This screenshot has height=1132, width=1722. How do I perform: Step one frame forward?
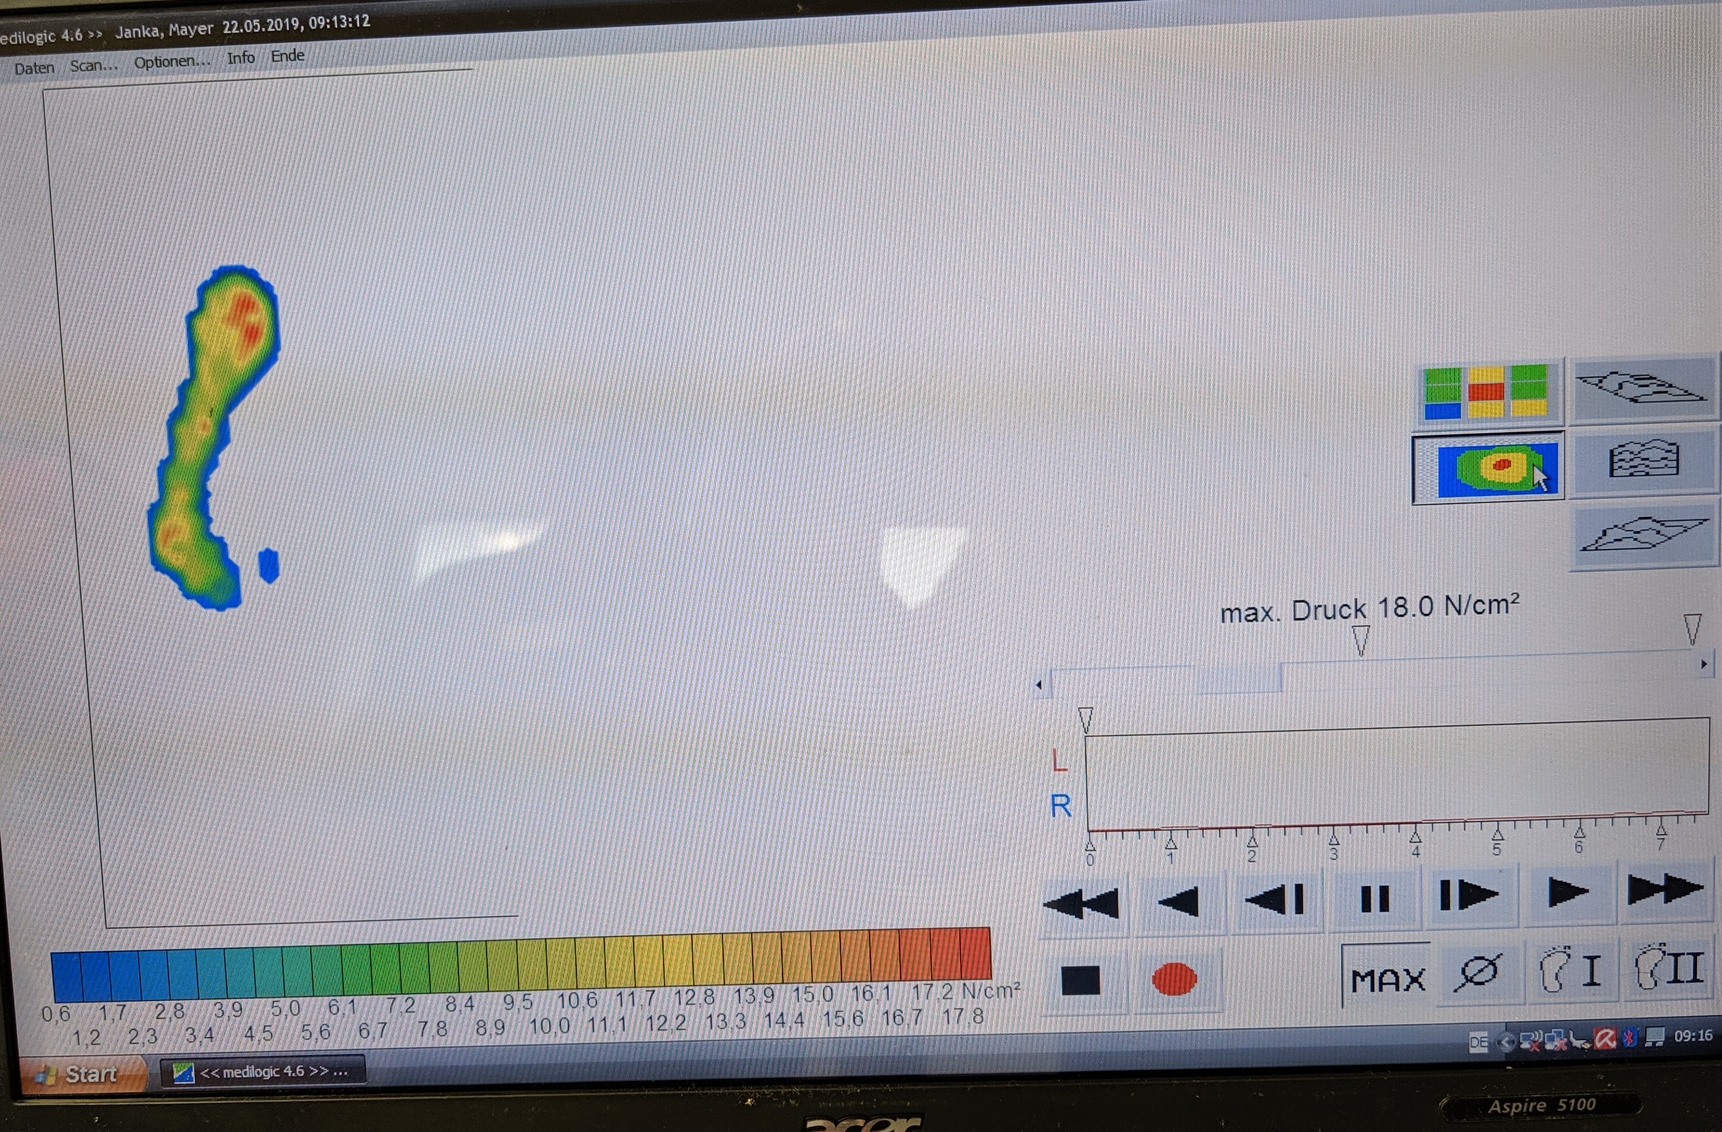pos(1469,896)
